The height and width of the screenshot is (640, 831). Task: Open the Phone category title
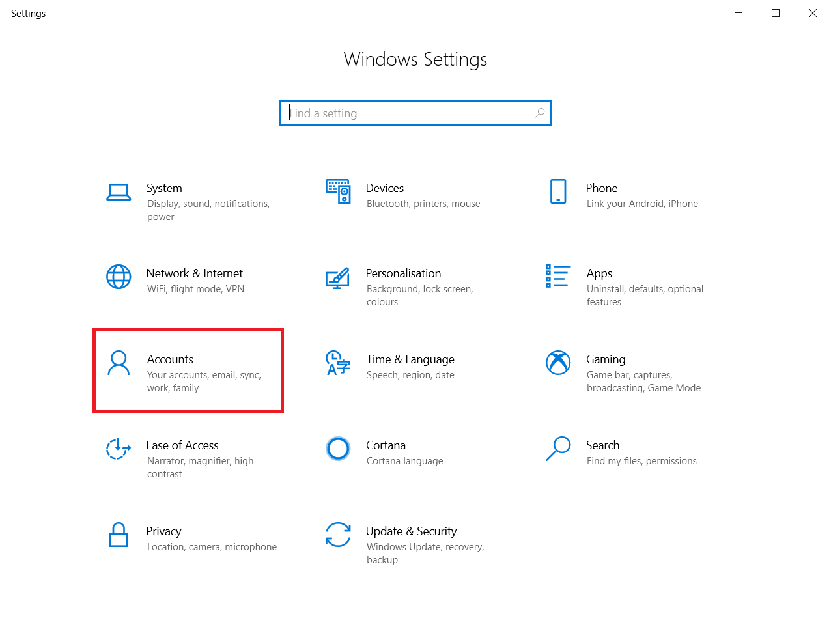coord(602,188)
